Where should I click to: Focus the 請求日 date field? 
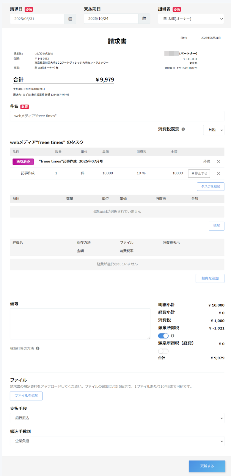click(x=37, y=19)
